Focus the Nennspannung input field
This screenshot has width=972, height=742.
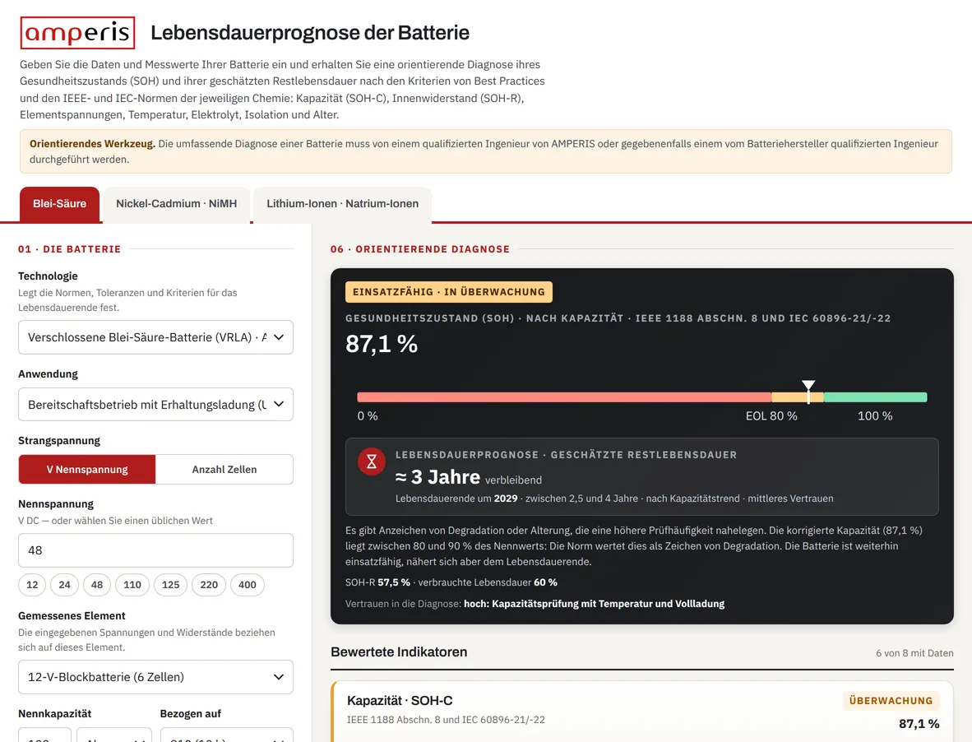click(x=155, y=550)
